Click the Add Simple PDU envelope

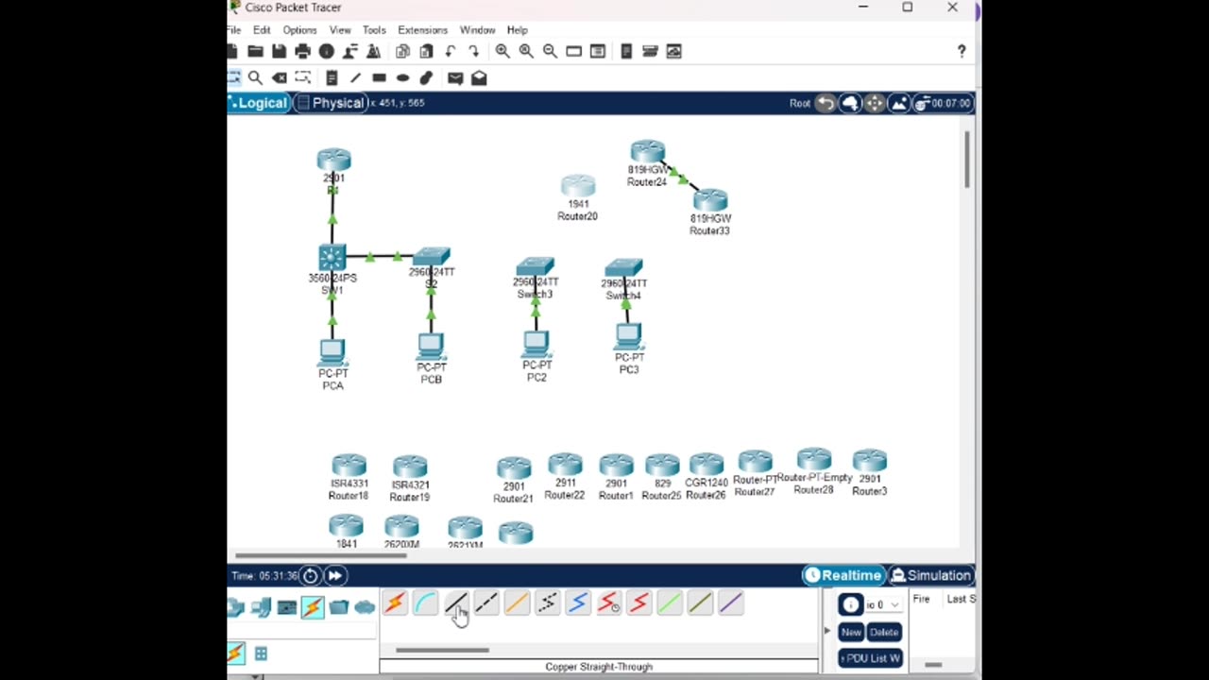455,77
